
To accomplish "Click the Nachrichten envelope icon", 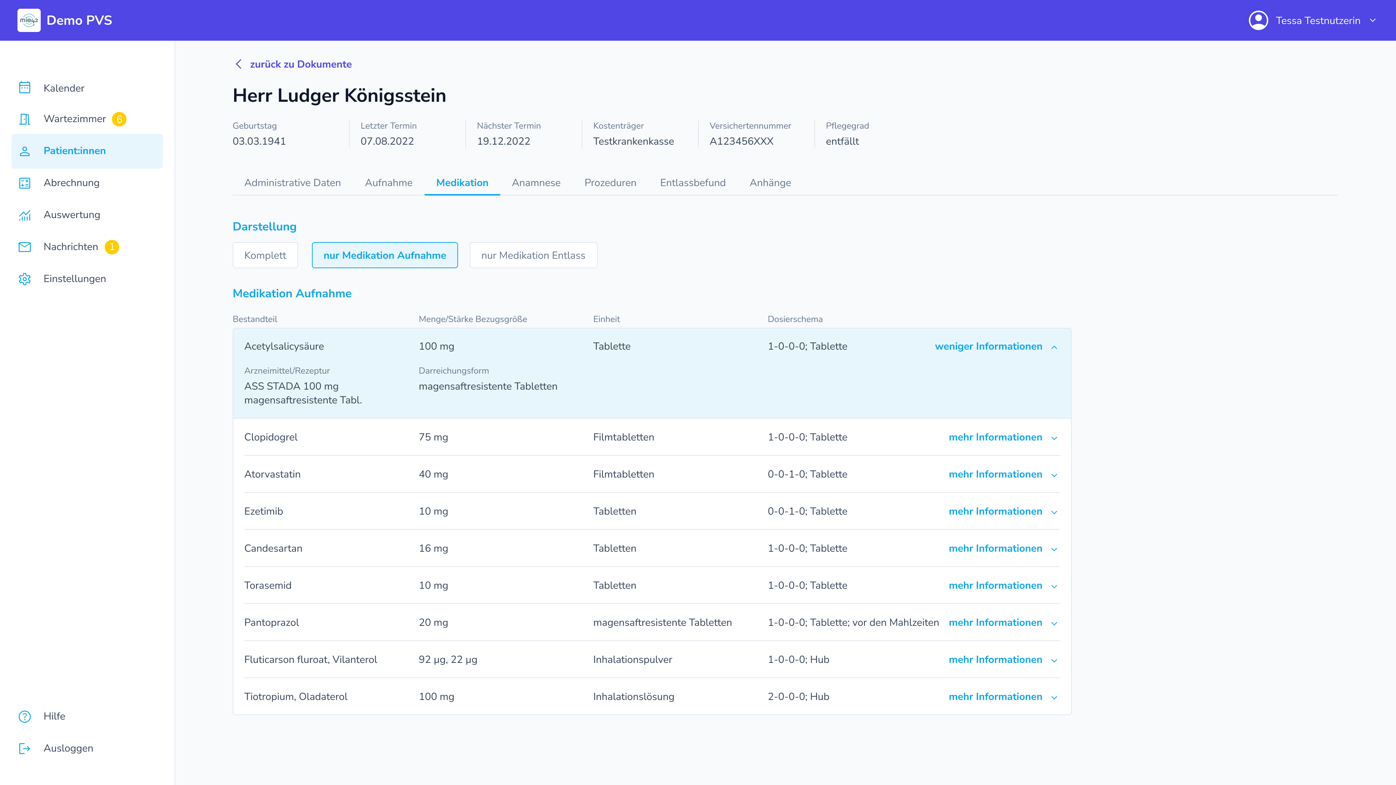I will tap(25, 247).
